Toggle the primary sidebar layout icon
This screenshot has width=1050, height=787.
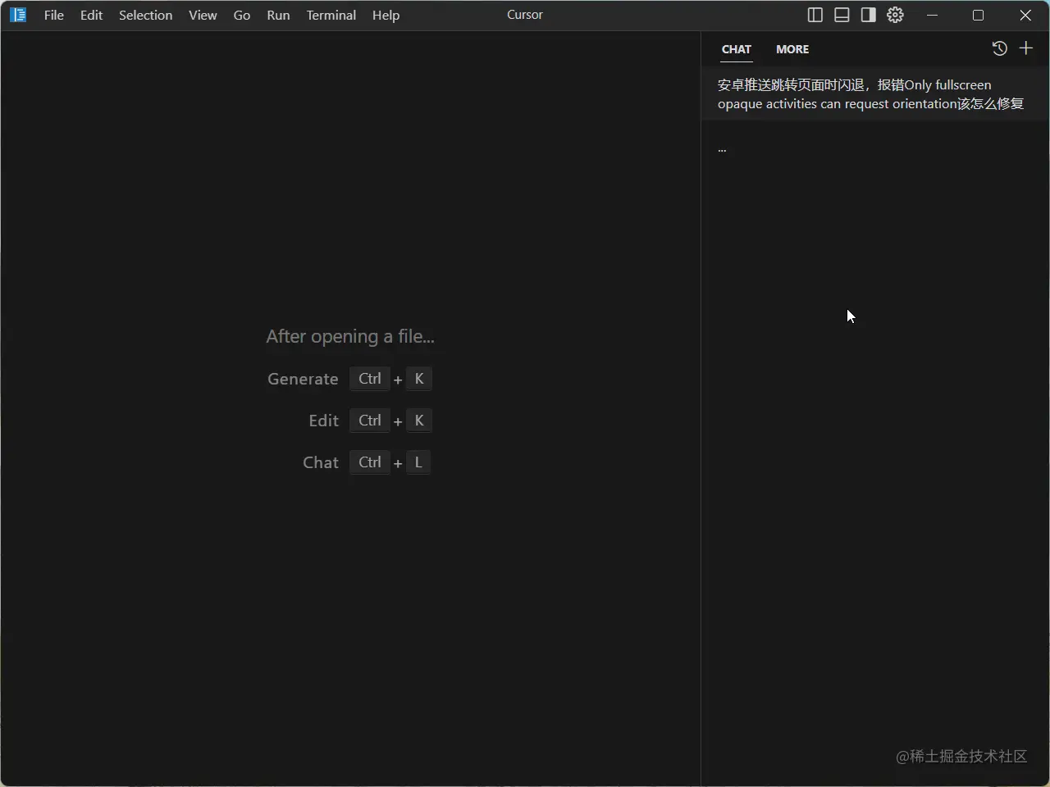[815, 15]
